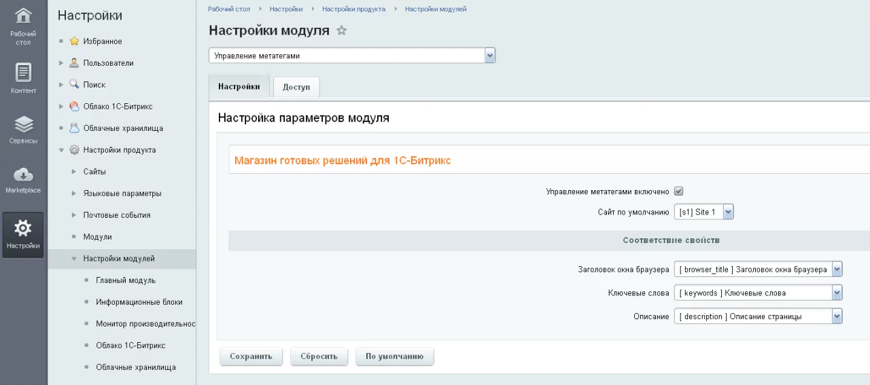Open the Marketplace cloud icon

click(23, 175)
